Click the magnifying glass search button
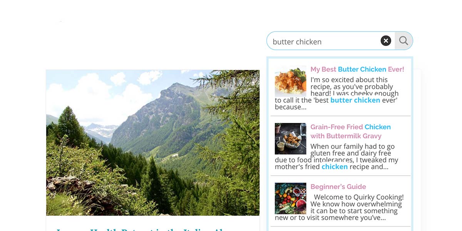The width and height of the screenshot is (462, 231). (x=403, y=41)
